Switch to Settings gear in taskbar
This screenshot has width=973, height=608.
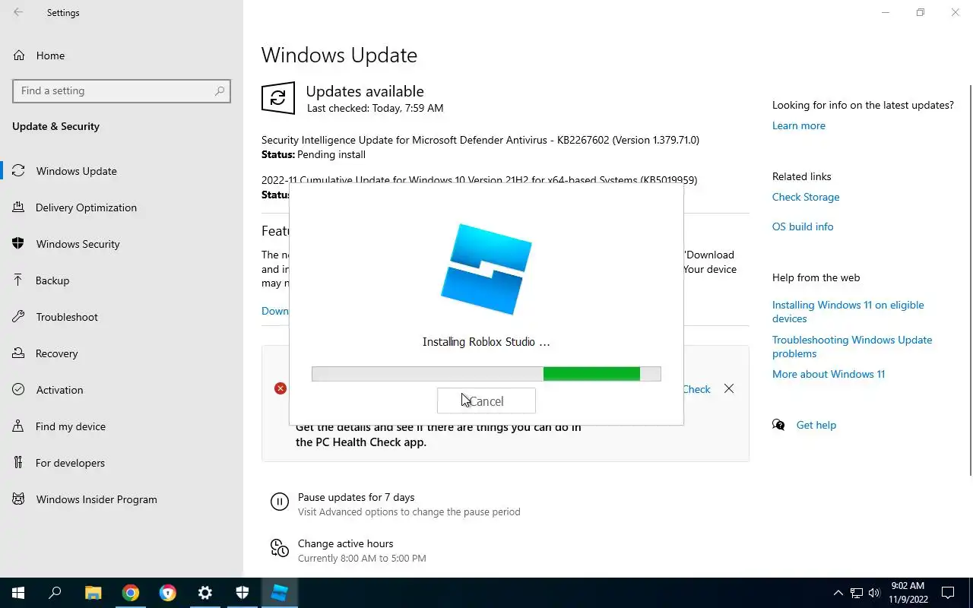(x=205, y=593)
